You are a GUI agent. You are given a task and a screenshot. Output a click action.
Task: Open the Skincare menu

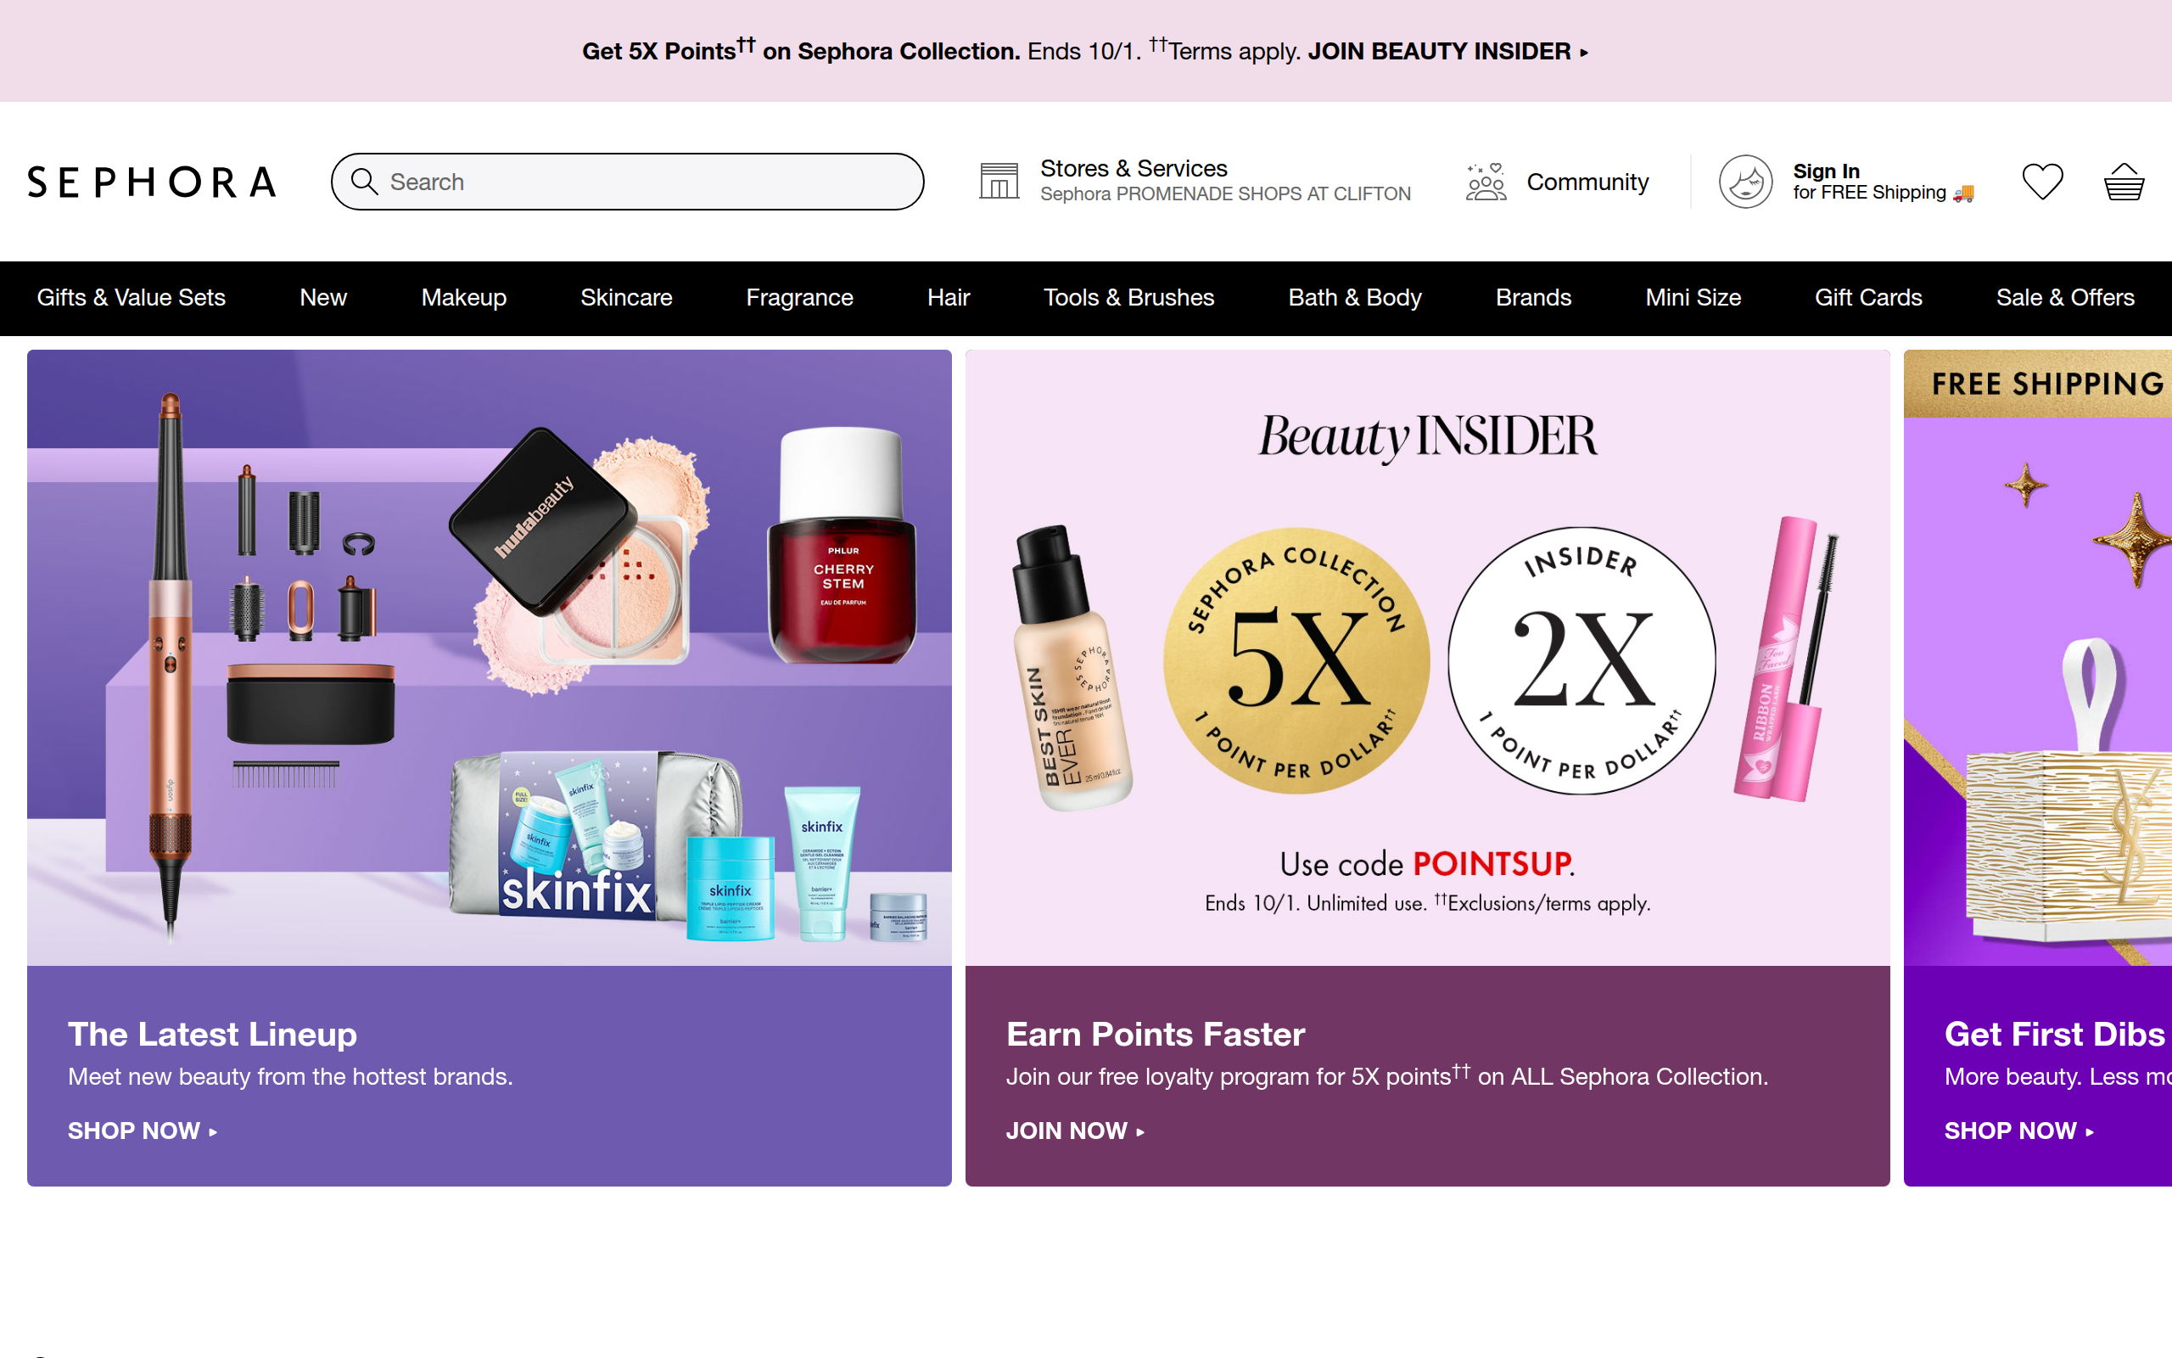626,297
